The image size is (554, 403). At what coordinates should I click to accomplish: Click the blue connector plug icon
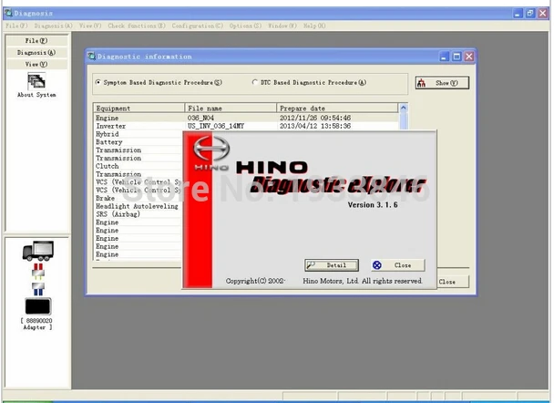pyautogui.click(x=38, y=289)
